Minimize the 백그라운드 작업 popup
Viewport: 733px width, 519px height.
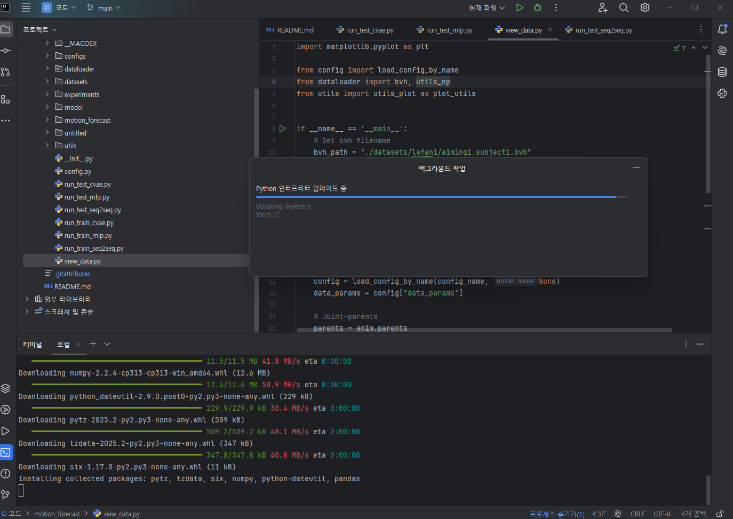(x=636, y=168)
